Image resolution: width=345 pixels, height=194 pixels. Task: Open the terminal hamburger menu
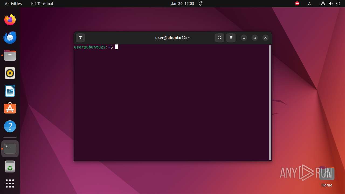pyautogui.click(x=231, y=38)
